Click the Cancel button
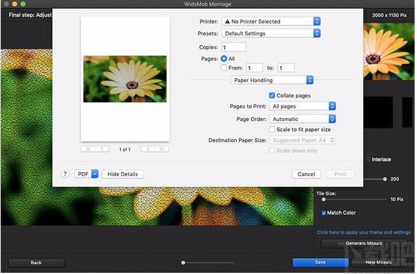Screen dimensions: 417x274 point(306,174)
